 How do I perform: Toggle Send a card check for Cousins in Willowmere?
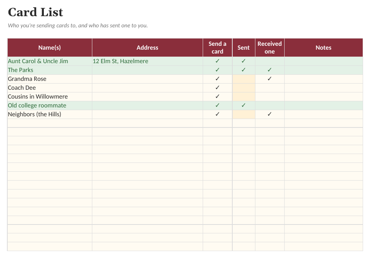point(217,97)
